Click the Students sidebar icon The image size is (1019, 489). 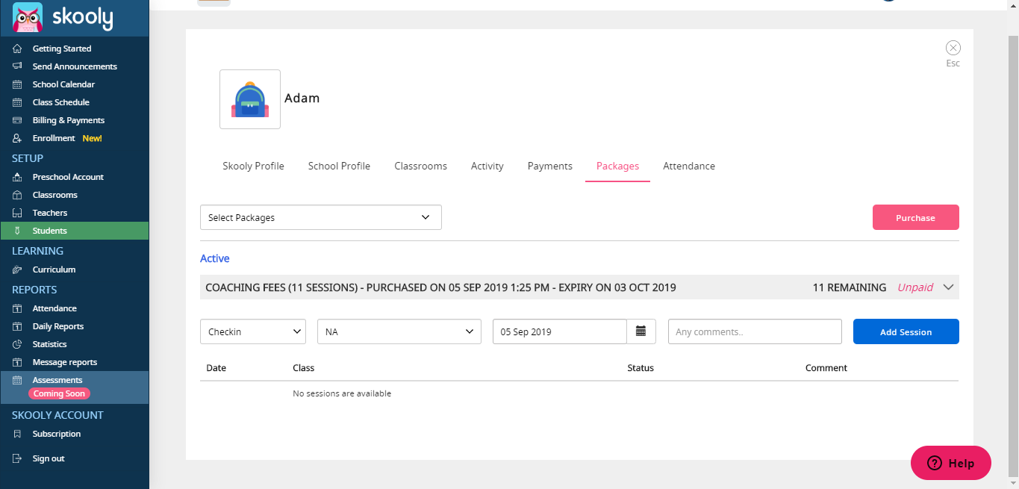[17, 231]
